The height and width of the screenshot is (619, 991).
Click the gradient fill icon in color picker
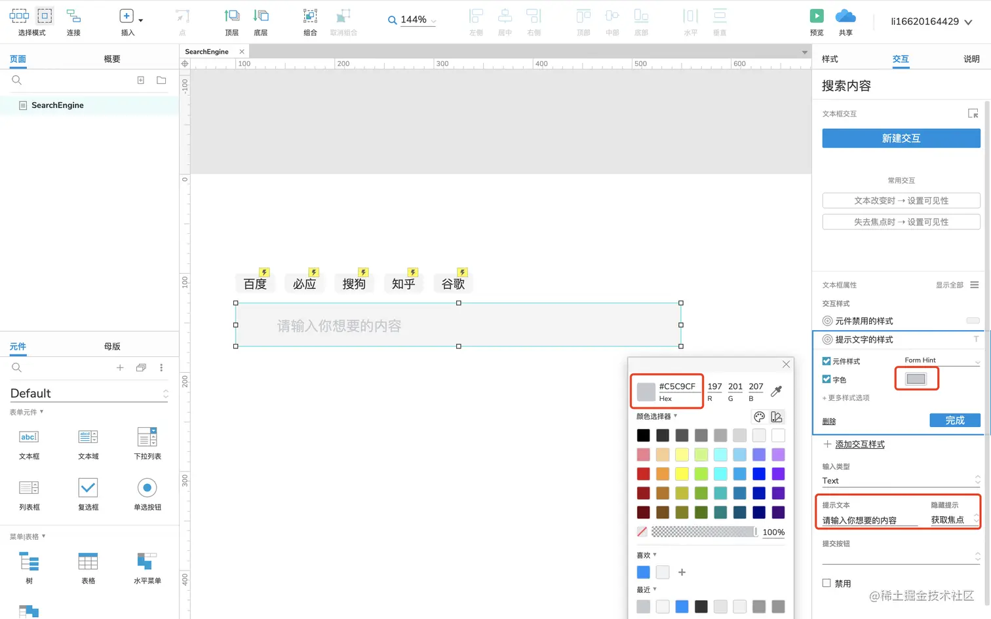coord(777,417)
